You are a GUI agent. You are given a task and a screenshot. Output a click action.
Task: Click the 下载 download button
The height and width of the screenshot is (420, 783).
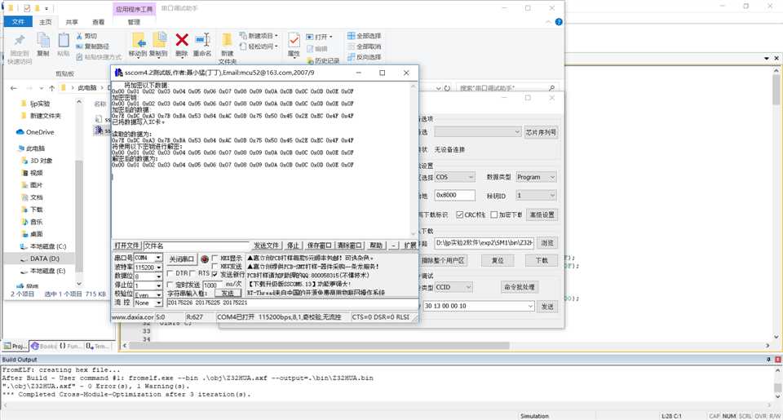pyautogui.click(x=542, y=261)
